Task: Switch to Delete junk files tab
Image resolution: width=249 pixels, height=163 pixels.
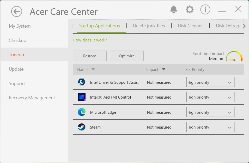Action: 149,26
